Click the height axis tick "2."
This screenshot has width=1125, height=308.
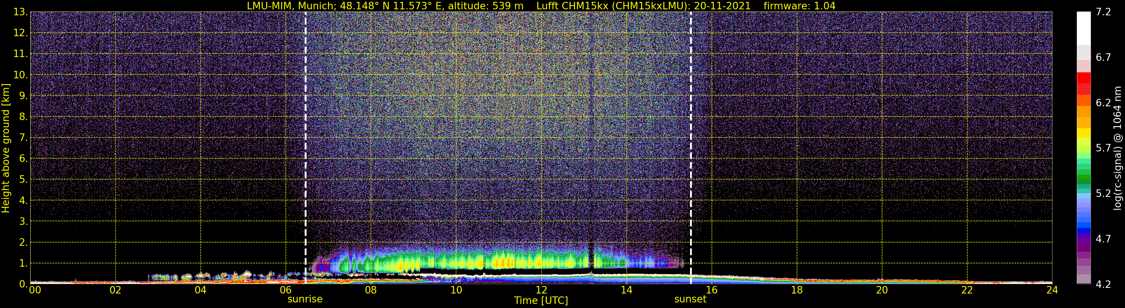click(23, 242)
